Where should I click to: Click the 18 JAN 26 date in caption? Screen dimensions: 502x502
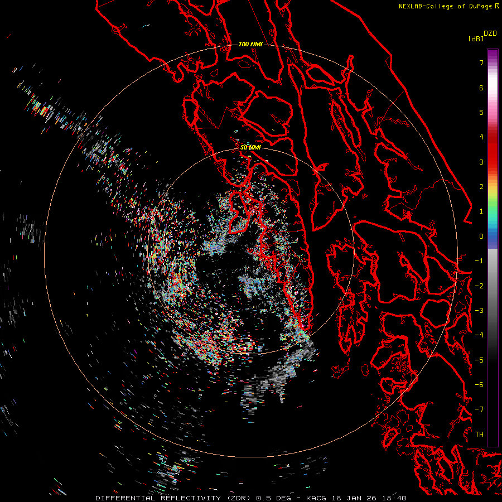pos(354,498)
